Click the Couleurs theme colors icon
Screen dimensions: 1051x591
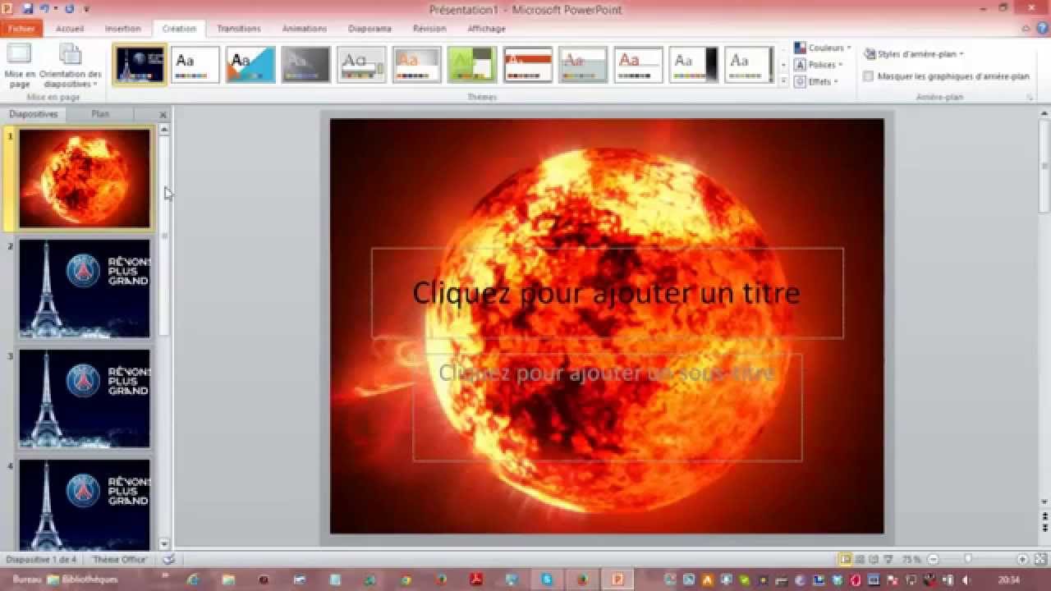click(800, 48)
